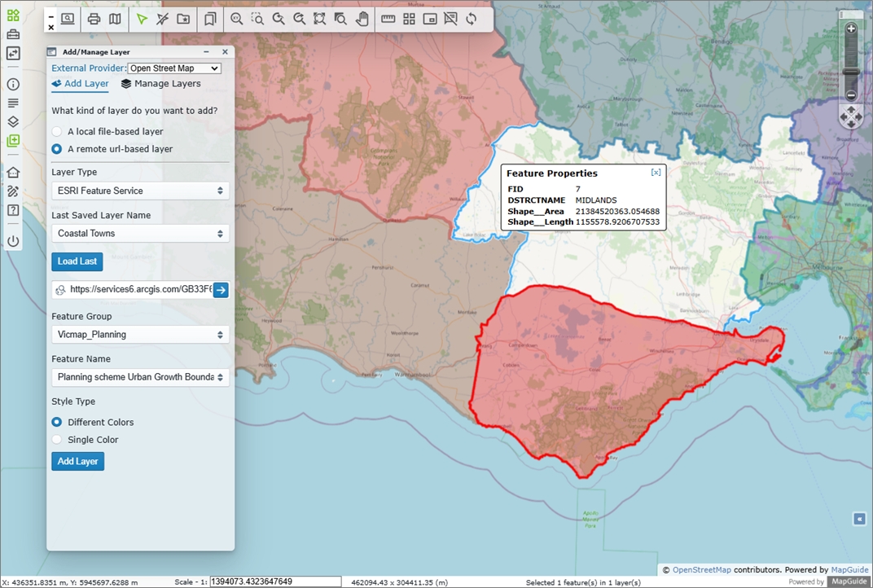873x588 pixels.
Task: Click the power icon in left sidebar
Action: [13, 241]
